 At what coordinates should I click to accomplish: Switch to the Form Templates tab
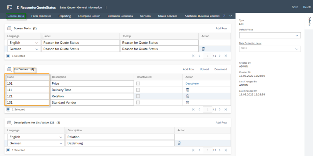(x=41, y=16)
